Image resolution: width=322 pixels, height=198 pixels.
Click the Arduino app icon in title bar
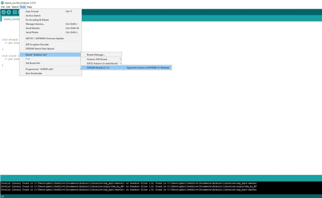2,3
